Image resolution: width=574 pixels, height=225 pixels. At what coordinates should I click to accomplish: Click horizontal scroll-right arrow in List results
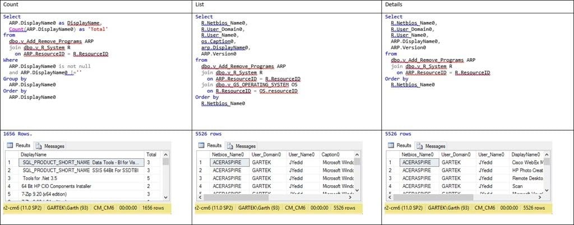pos(350,197)
